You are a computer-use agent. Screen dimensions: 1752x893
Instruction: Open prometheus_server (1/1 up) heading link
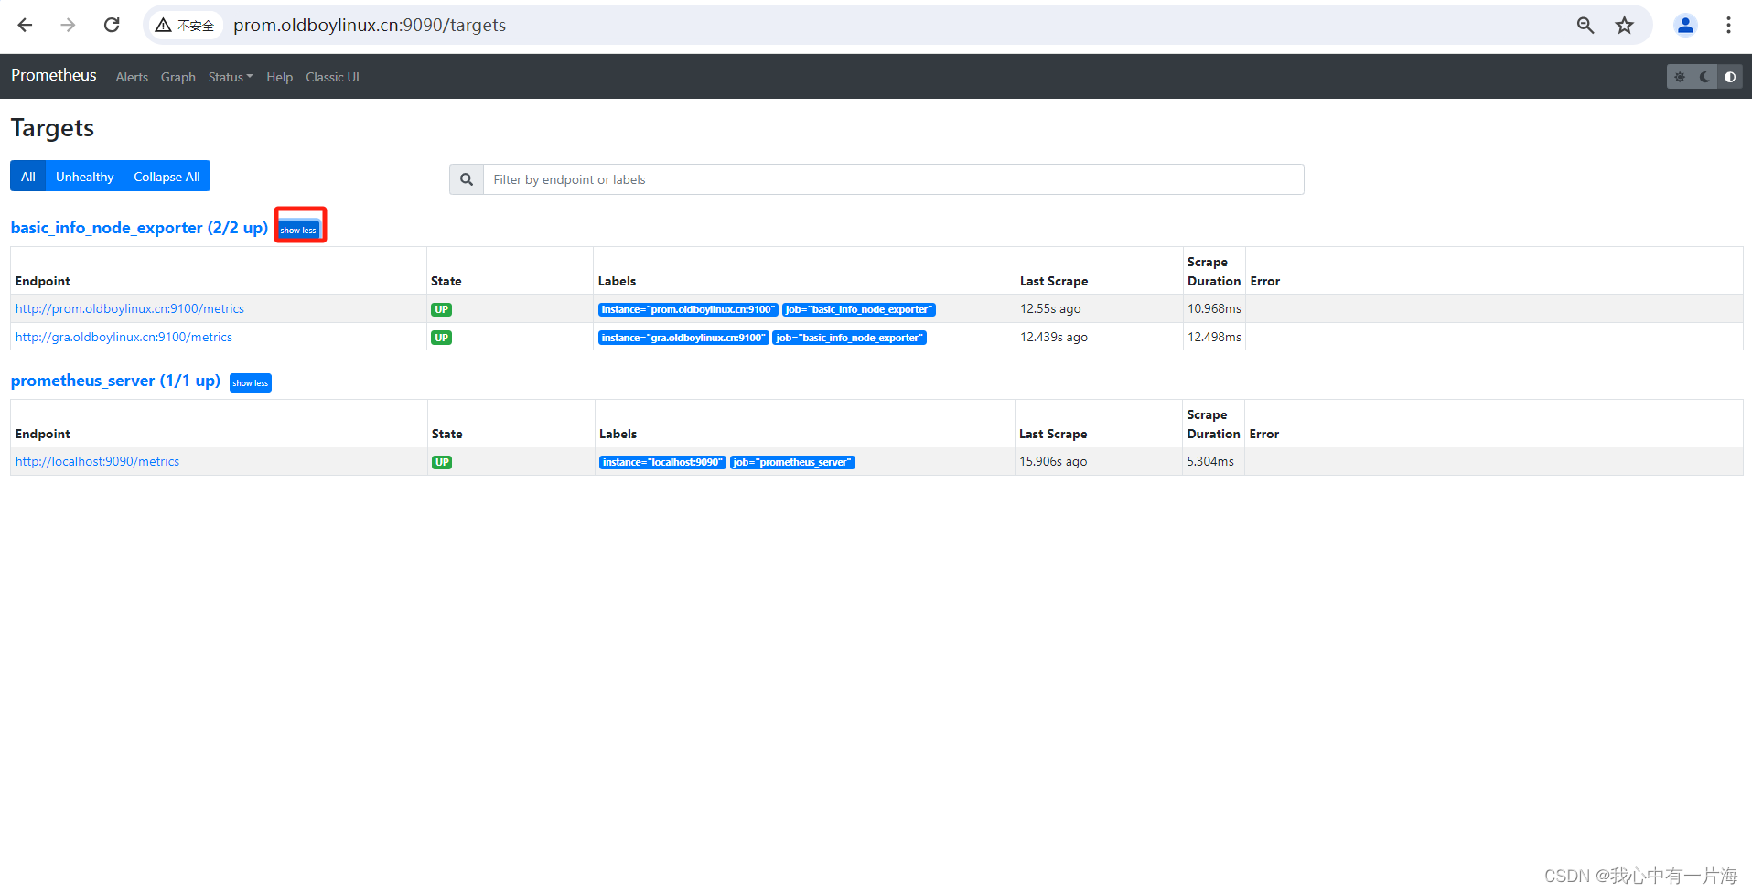[115, 381]
